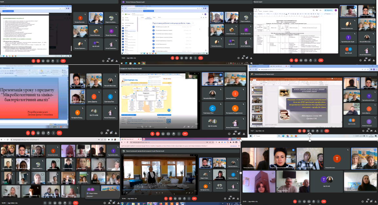
Task: Open chat panel in bottom-left gallery meeting
Action: (x=113, y=203)
